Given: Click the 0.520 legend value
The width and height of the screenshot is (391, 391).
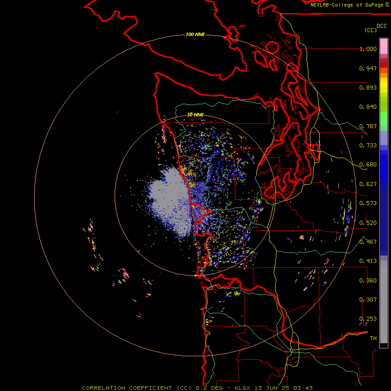Looking at the screenshot, I should 368,222.
